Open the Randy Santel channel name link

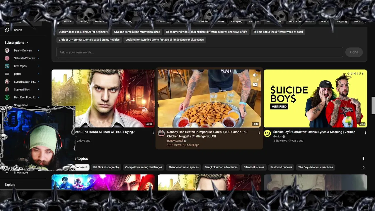(x=175, y=141)
